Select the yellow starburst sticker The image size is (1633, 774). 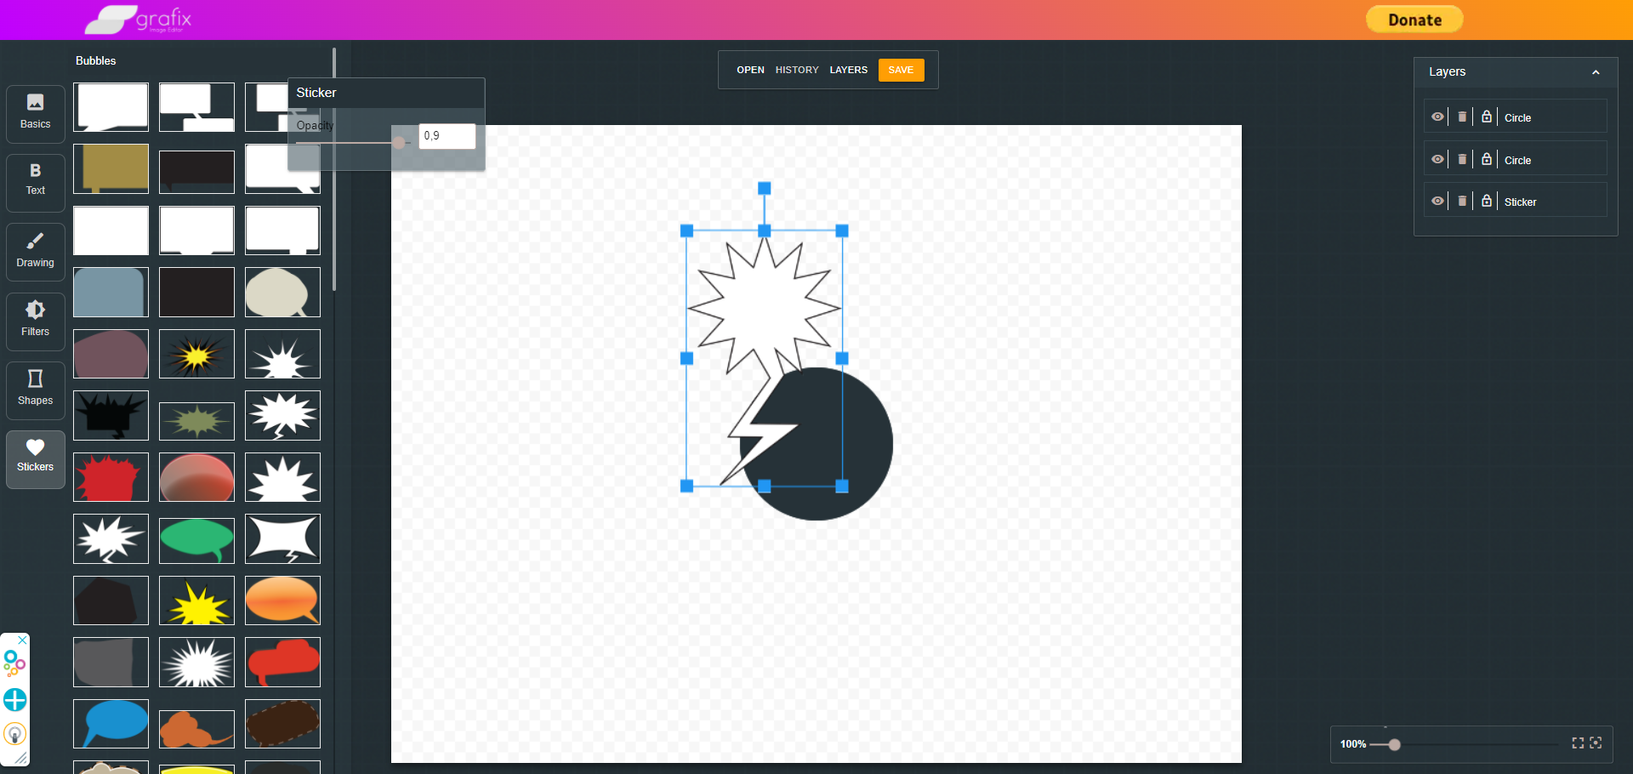197,600
